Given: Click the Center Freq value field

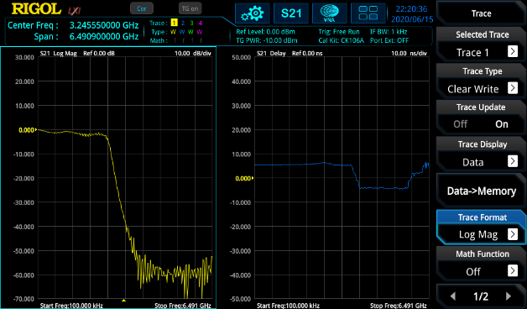Looking at the screenshot, I should (x=104, y=25).
